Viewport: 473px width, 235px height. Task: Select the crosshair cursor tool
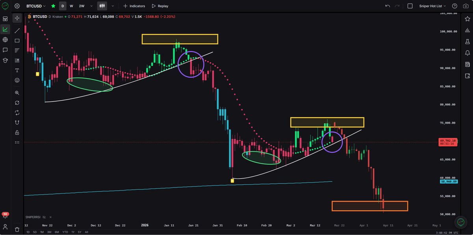17,19
